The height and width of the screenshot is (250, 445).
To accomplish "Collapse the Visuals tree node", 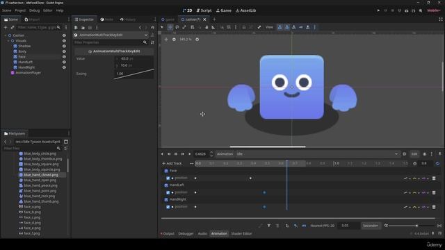I will pyautogui.click(x=8, y=41).
